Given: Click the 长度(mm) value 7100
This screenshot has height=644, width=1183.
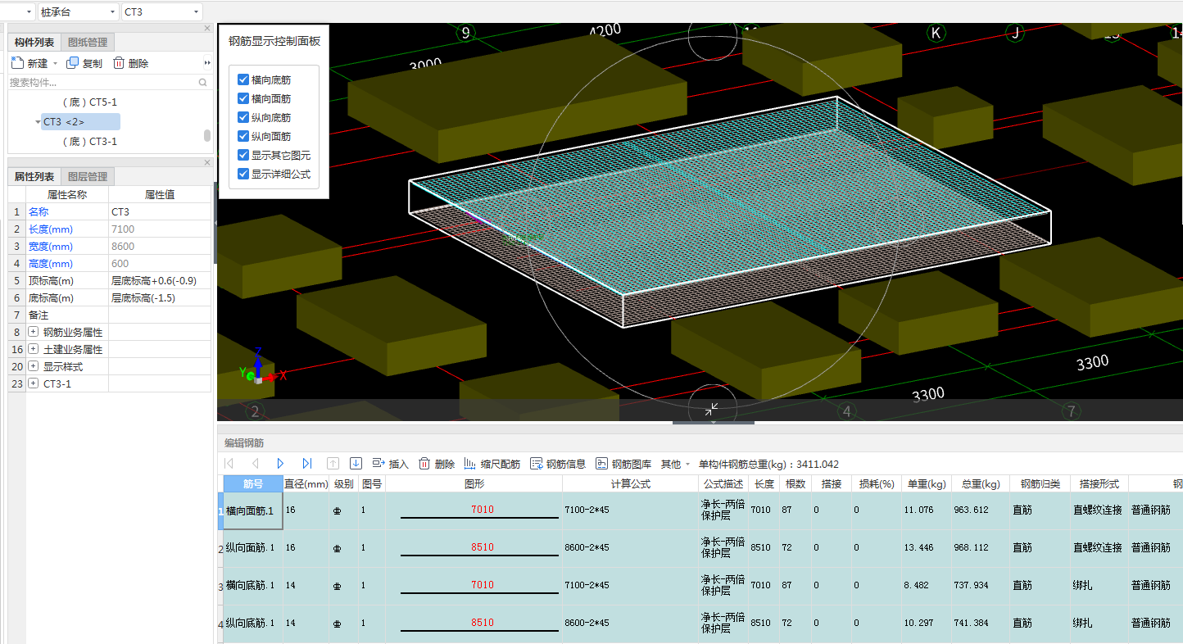Looking at the screenshot, I should click(159, 229).
